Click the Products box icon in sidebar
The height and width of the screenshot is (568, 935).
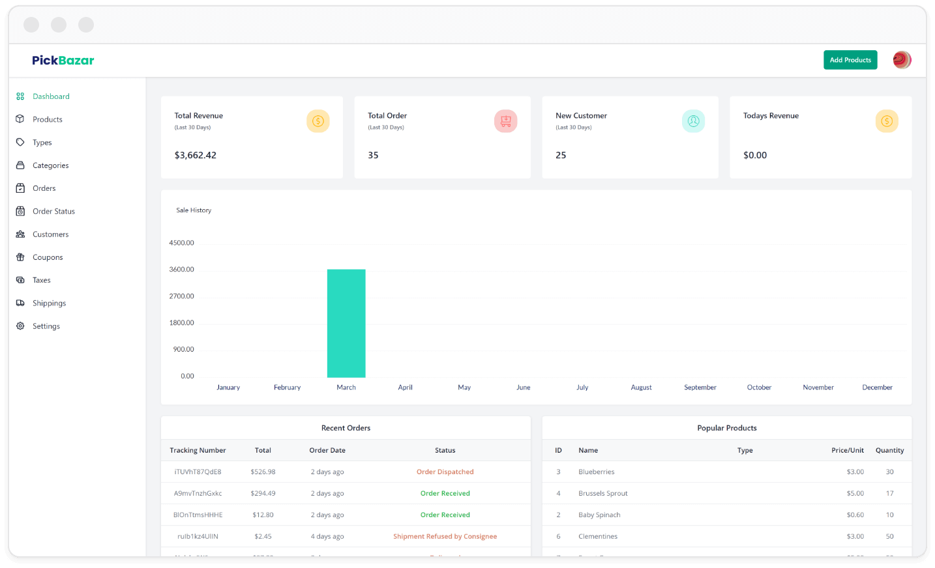pyautogui.click(x=20, y=119)
